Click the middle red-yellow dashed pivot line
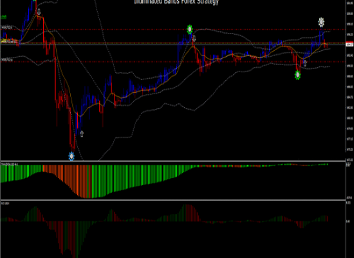This screenshot has height=258, width=354. [x=173, y=43]
